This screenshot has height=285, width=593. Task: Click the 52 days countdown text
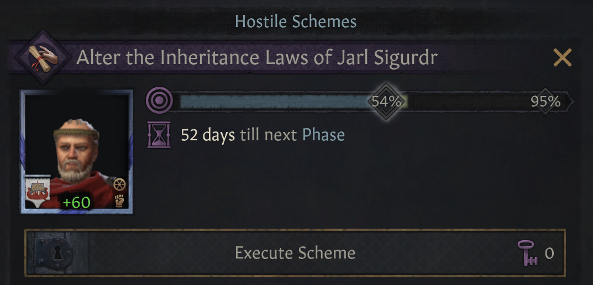[208, 135]
